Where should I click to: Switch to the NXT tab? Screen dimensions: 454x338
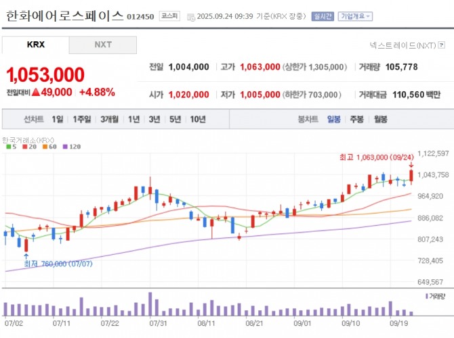click(103, 45)
